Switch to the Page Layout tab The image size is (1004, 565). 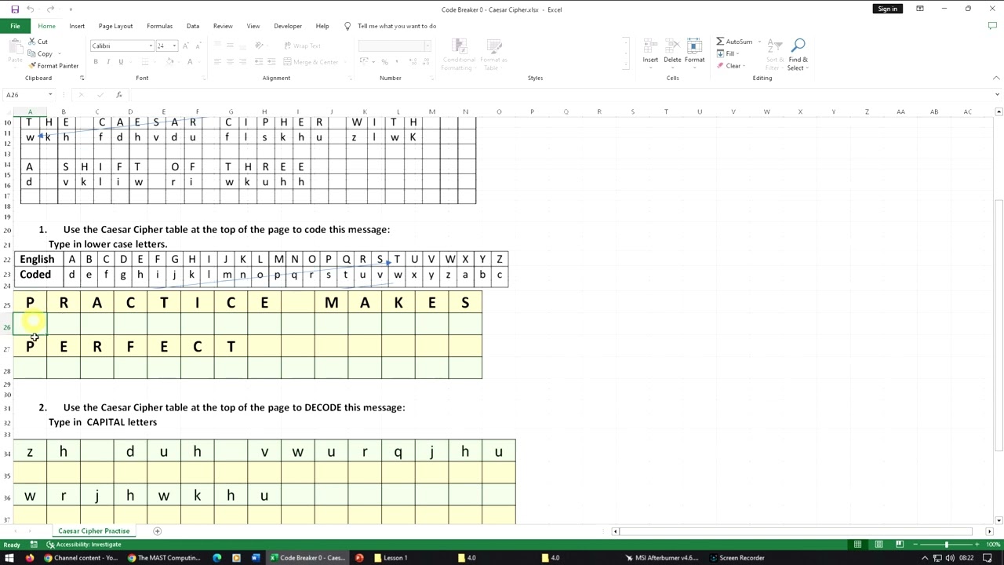coord(115,26)
